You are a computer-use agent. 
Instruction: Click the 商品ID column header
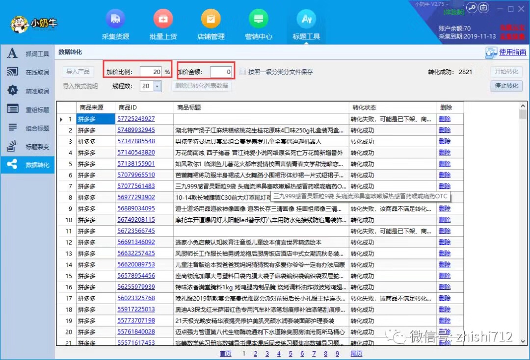pos(144,107)
